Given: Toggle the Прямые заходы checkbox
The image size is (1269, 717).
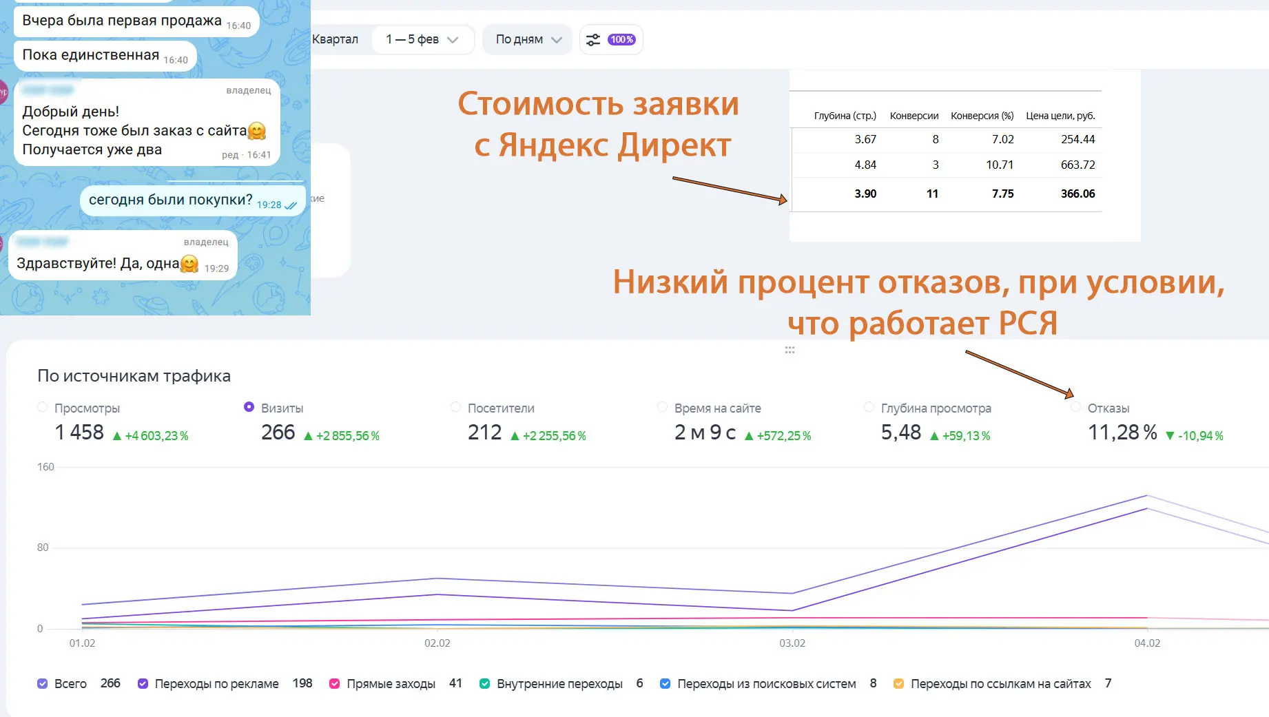Looking at the screenshot, I should (335, 684).
